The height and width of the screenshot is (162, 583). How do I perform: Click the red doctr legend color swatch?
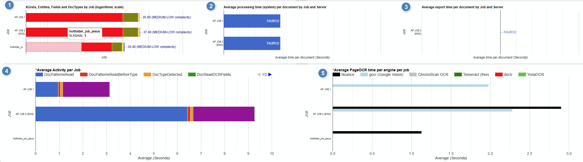499,74
